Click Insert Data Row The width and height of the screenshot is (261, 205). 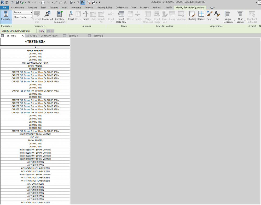121,17
